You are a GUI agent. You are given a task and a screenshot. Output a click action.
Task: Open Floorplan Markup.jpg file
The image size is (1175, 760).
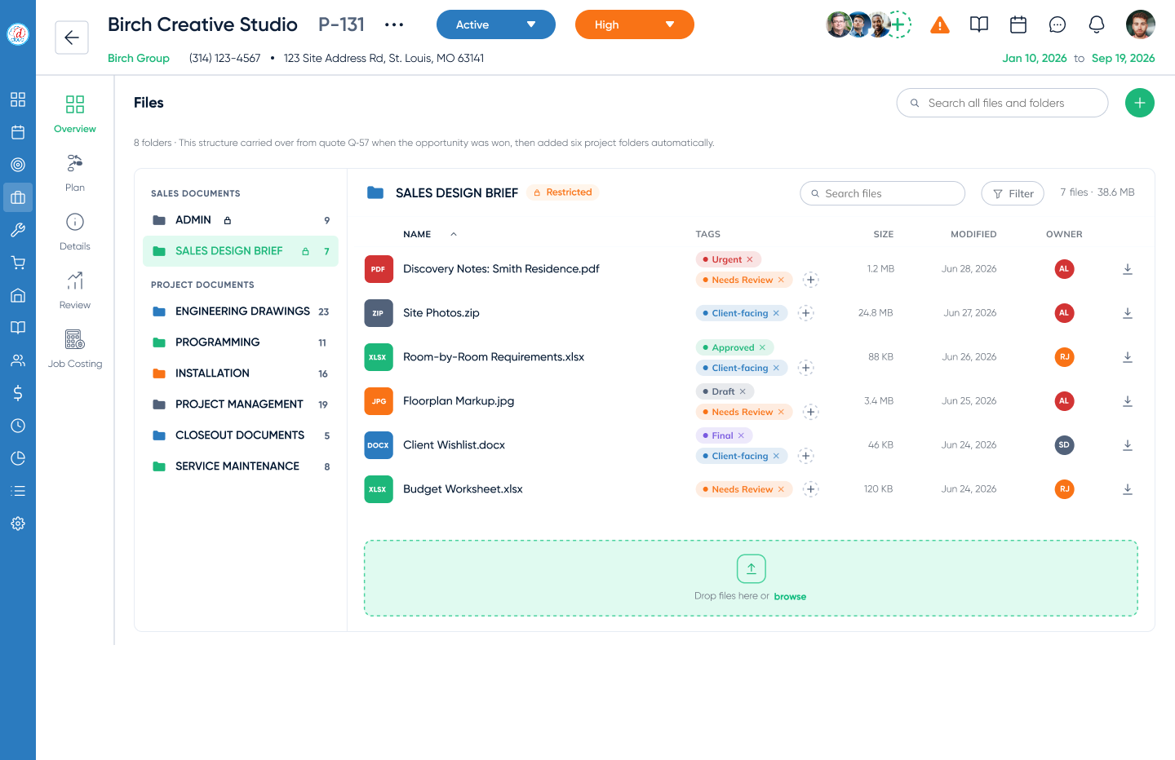click(x=459, y=401)
